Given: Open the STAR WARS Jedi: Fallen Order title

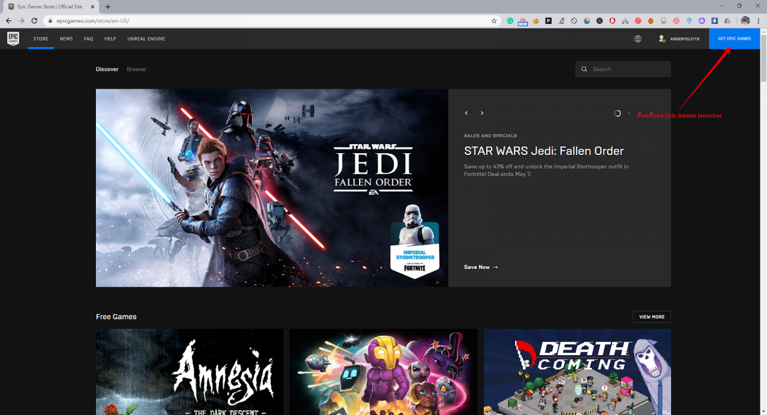Looking at the screenshot, I should click(544, 151).
